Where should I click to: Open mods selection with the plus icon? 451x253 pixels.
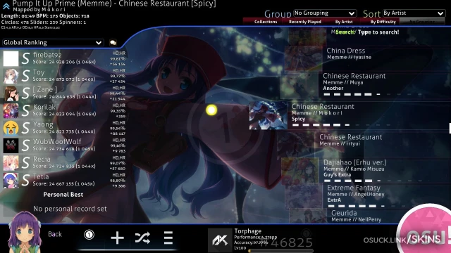[117, 238]
